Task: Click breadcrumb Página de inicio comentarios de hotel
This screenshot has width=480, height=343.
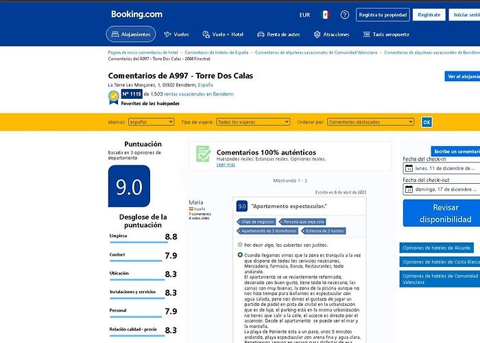Action: click(143, 53)
